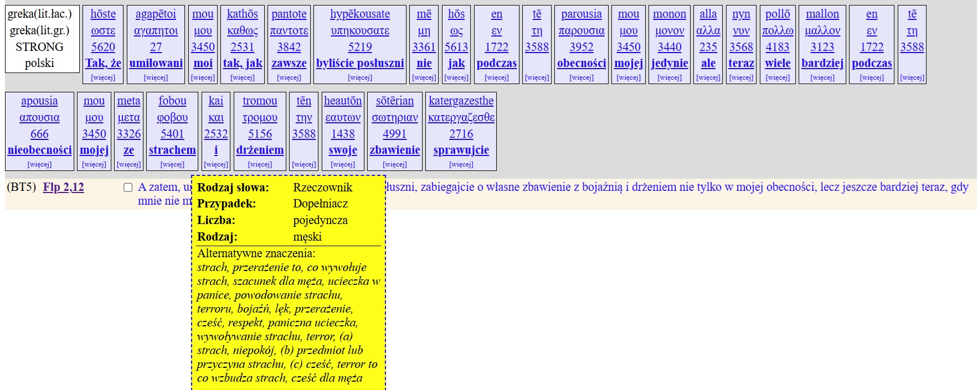Viewport: 978px width, 390px height.
Task: Click the transliteration hypēkousate
Action: (x=360, y=14)
